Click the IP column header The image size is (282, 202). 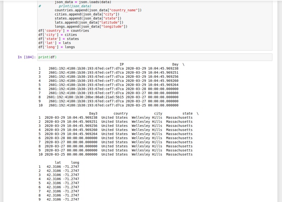click(121, 64)
